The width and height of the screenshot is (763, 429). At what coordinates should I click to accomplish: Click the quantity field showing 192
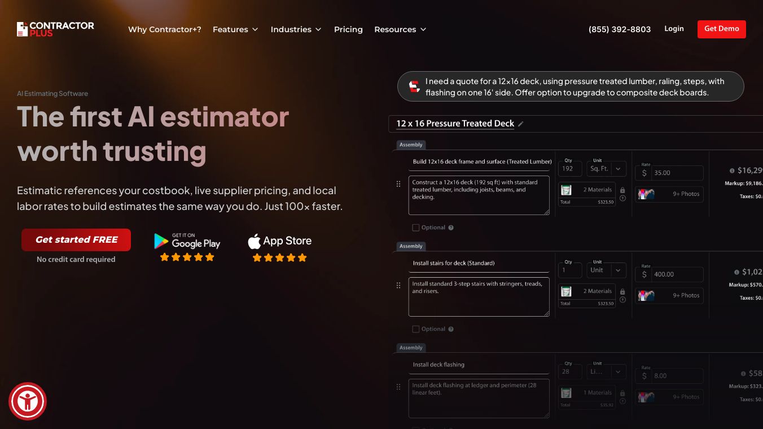pyautogui.click(x=570, y=168)
